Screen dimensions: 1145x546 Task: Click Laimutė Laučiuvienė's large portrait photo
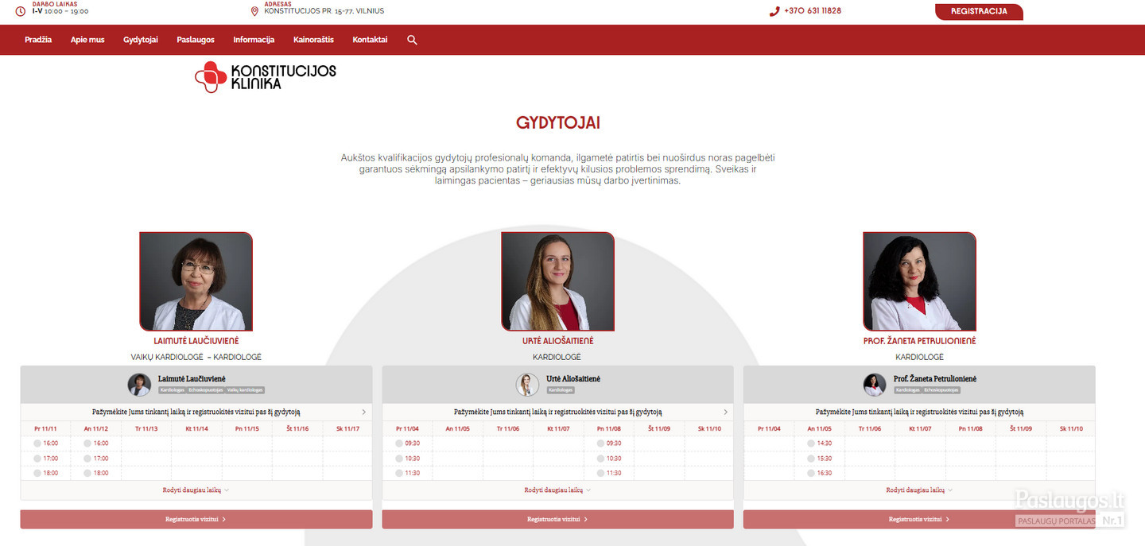[196, 281]
